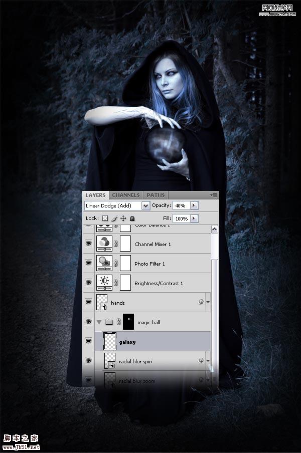Toggle visibility of Brightness/Contrast 1 layer
This screenshot has width=301, height=453.
click(x=89, y=283)
